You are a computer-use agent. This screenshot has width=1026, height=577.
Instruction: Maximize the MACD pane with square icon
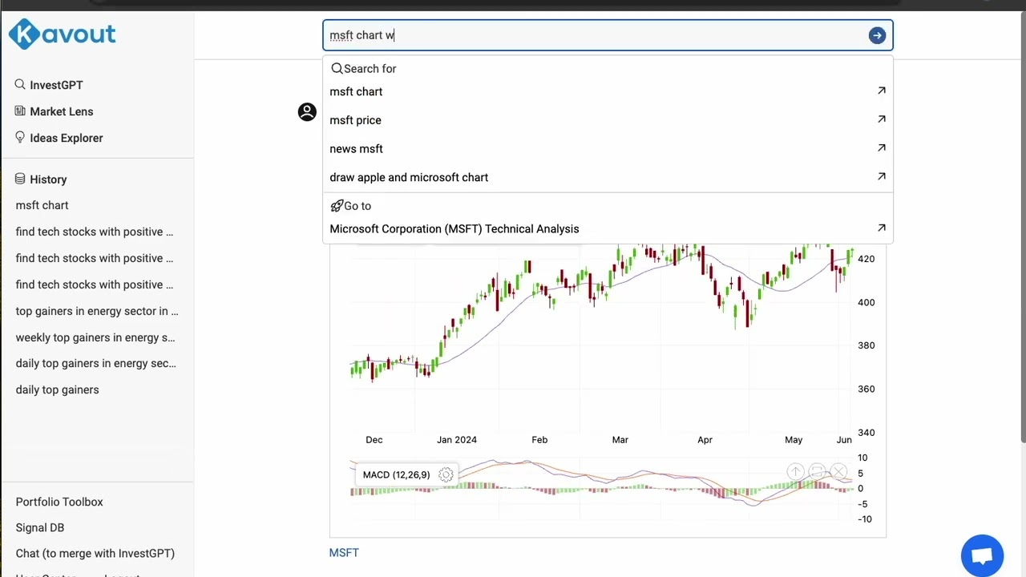tap(817, 472)
